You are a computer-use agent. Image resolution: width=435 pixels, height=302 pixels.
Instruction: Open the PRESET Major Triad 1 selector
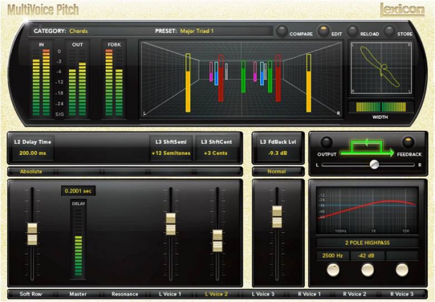(197, 31)
